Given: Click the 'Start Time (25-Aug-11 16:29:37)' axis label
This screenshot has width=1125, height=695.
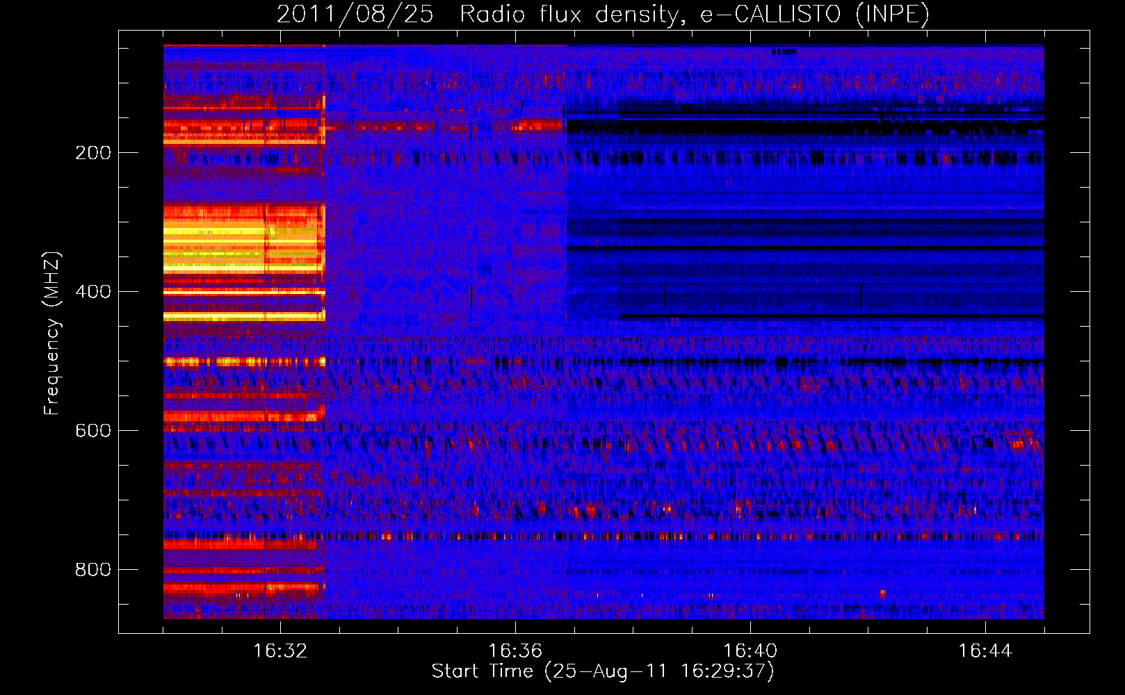Looking at the screenshot, I should (x=603, y=671).
